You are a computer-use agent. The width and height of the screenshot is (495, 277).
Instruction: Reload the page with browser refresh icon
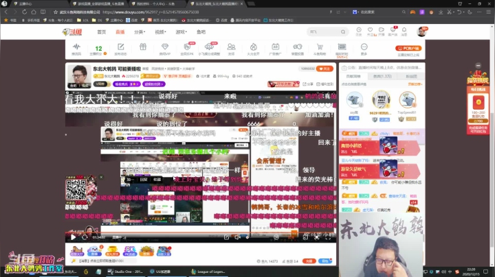[x=24, y=12]
